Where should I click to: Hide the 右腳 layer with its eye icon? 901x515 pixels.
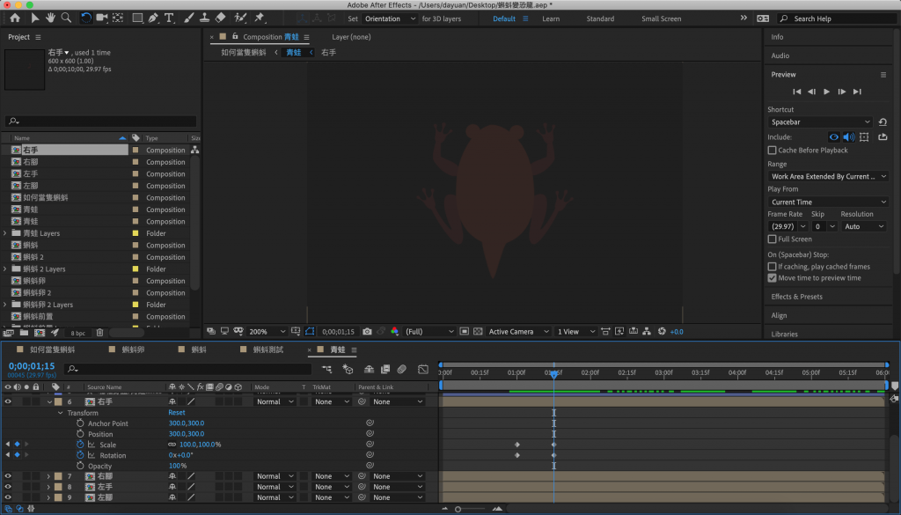[x=8, y=476]
